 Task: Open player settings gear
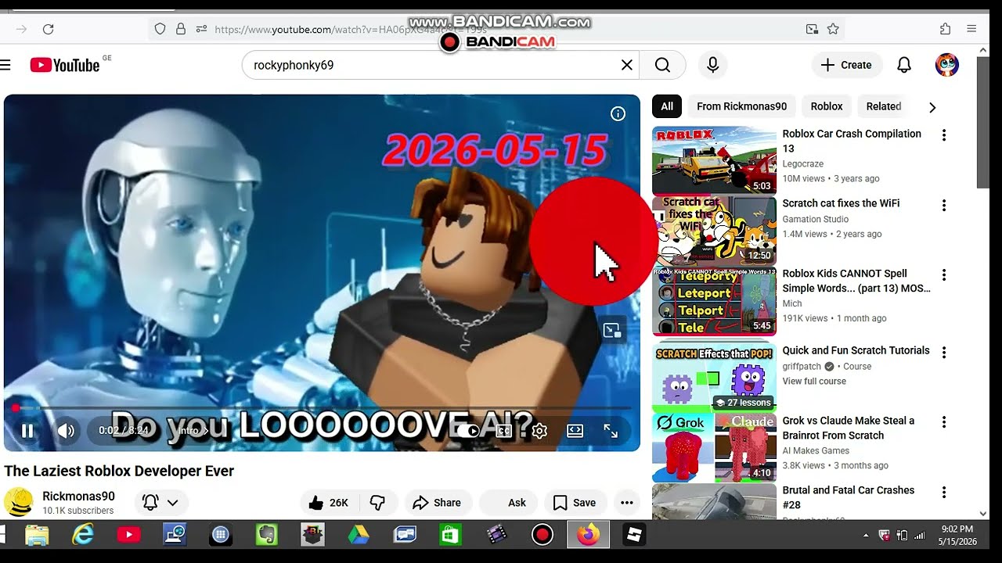pyautogui.click(x=539, y=431)
